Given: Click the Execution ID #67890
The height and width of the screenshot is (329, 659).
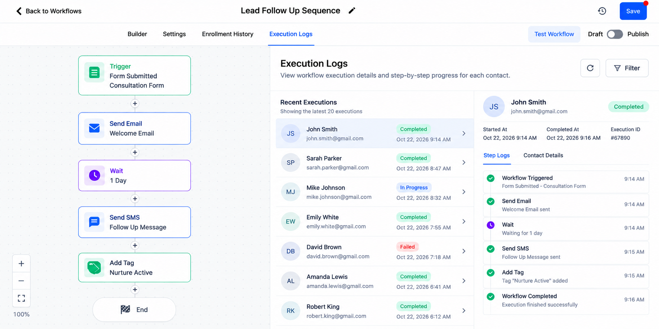Looking at the screenshot, I should (620, 138).
